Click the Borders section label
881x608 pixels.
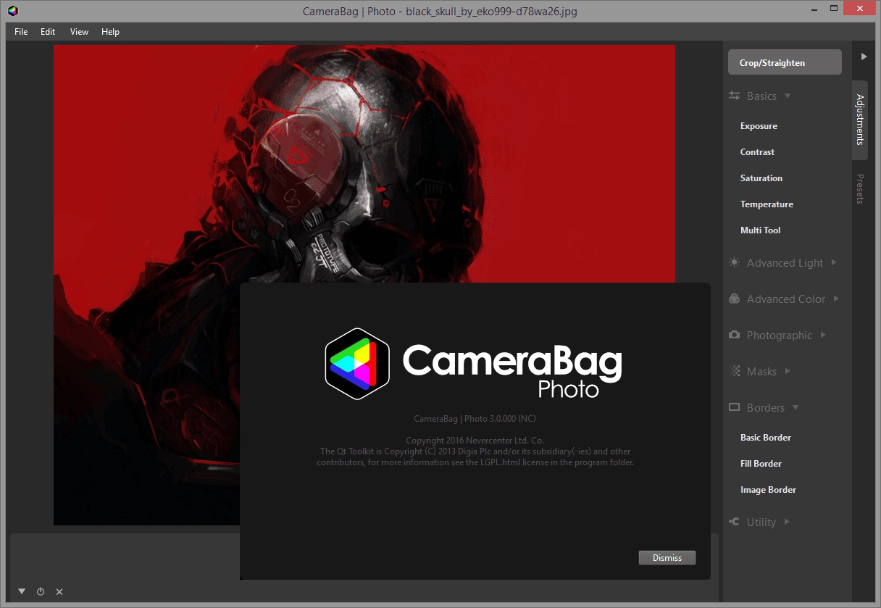pyautogui.click(x=766, y=407)
